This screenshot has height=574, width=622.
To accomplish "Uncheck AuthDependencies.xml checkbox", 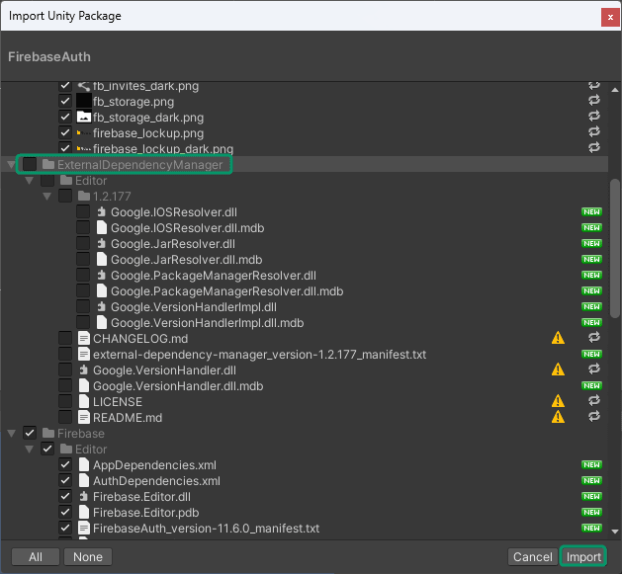I will tap(65, 481).
